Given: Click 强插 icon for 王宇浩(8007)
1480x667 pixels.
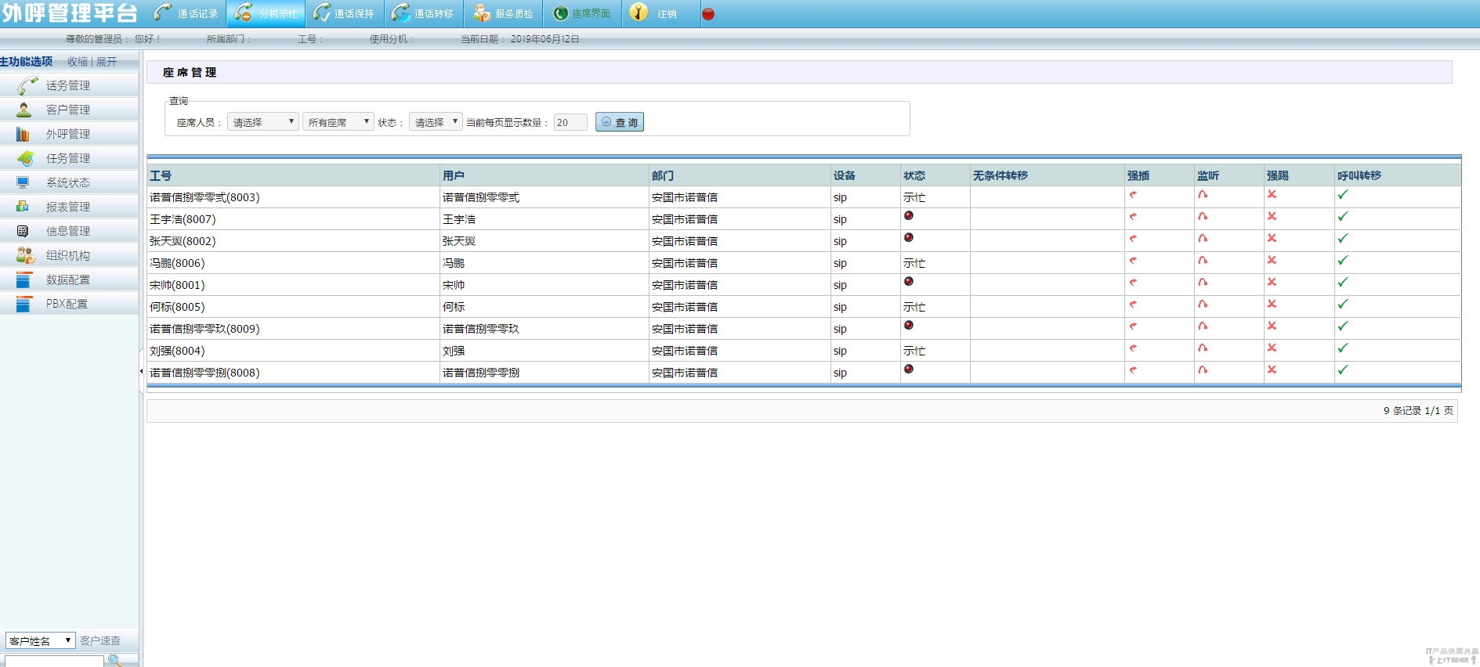Looking at the screenshot, I should (x=1133, y=217).
